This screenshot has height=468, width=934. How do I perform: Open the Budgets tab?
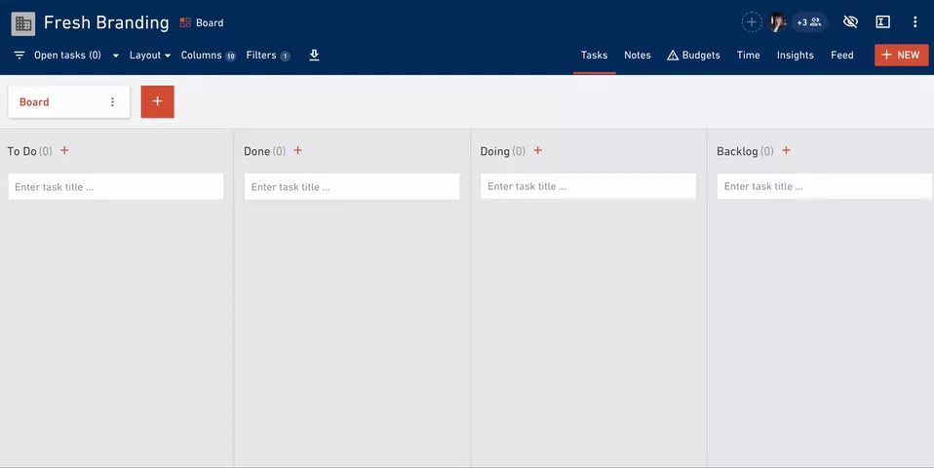[693, 55]
